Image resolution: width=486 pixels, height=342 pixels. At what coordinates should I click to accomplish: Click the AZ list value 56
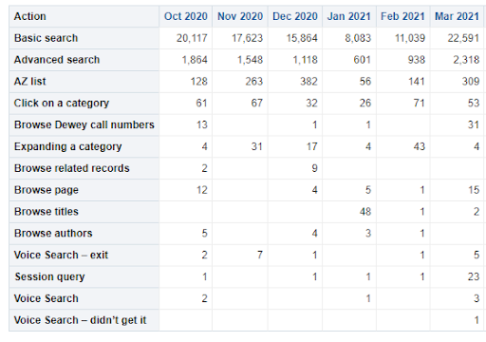pyautogui.click(x=365, y=82)
